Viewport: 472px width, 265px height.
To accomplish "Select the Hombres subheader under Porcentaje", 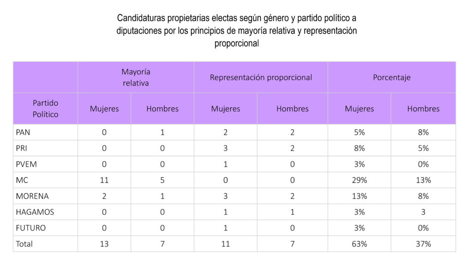I will click(423, 109).
